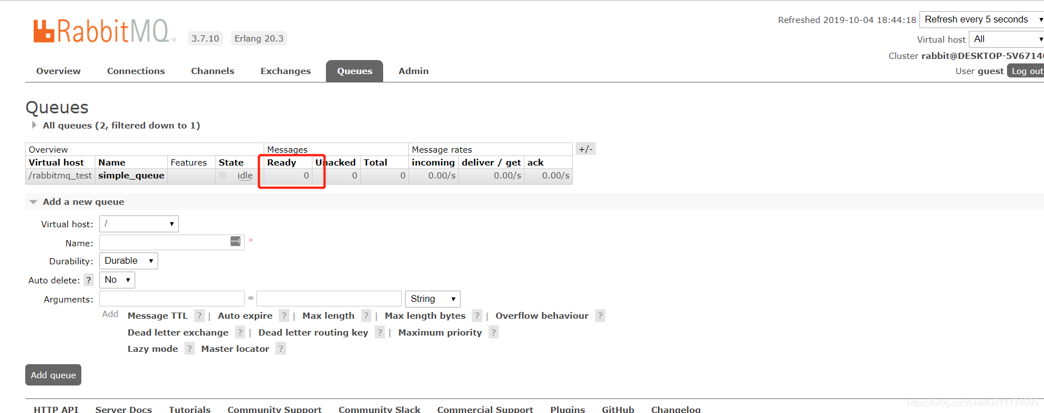Toggle table columns with +/- button
Image resolution: width=1044 pixels, height=413 pixels.
pyautogui.click(x=586, y=149)
